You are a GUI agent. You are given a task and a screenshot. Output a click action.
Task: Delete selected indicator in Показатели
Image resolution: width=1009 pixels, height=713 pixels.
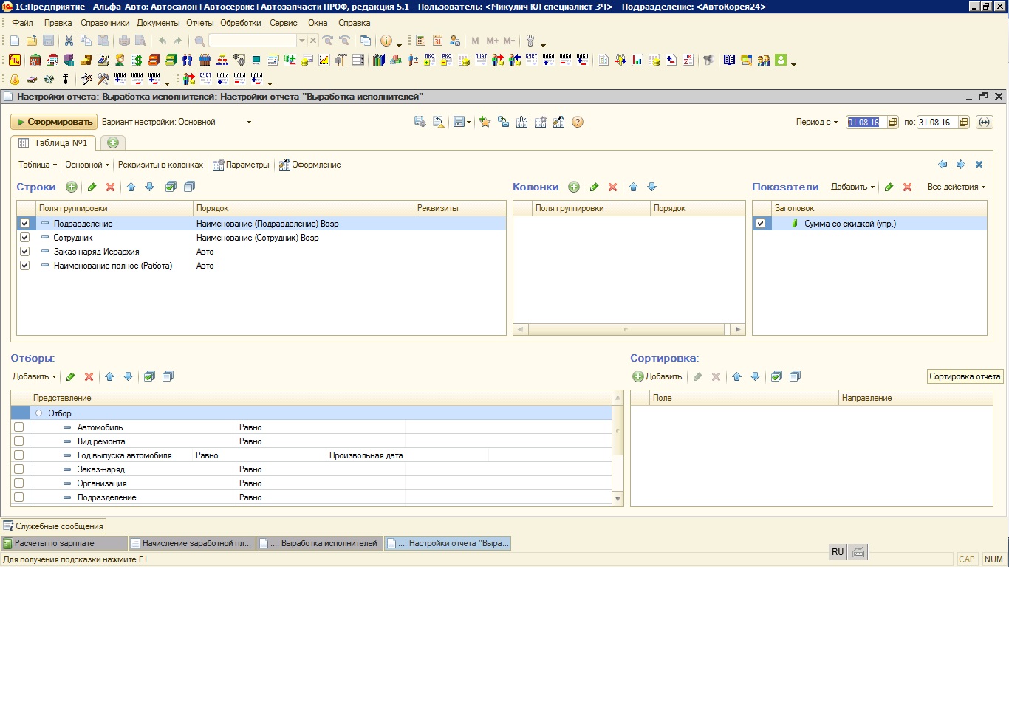907,187
